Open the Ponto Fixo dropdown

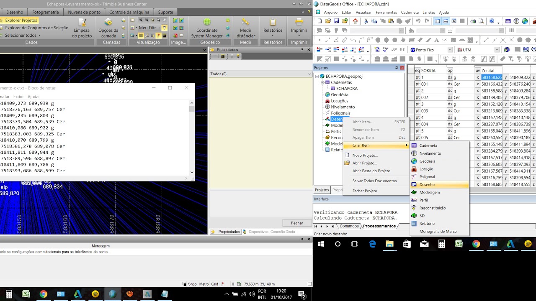point(450,50)
